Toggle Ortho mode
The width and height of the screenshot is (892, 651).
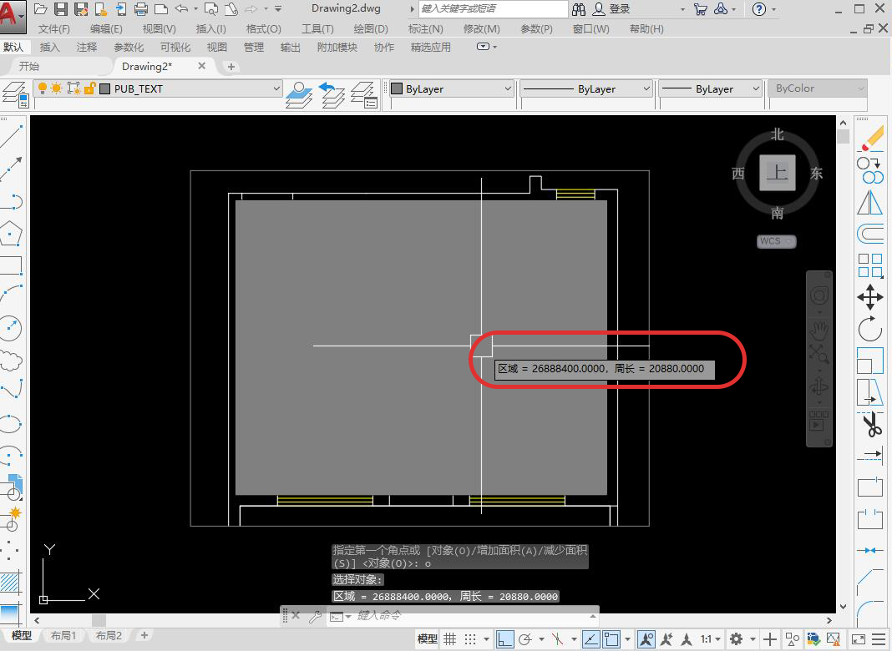(x=504, y=639)
